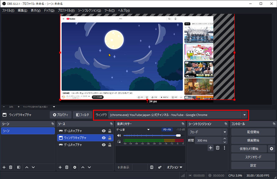277x179 pixels.
Task: Click 仮想カメラ開始 button
Action: click(249, 149)
